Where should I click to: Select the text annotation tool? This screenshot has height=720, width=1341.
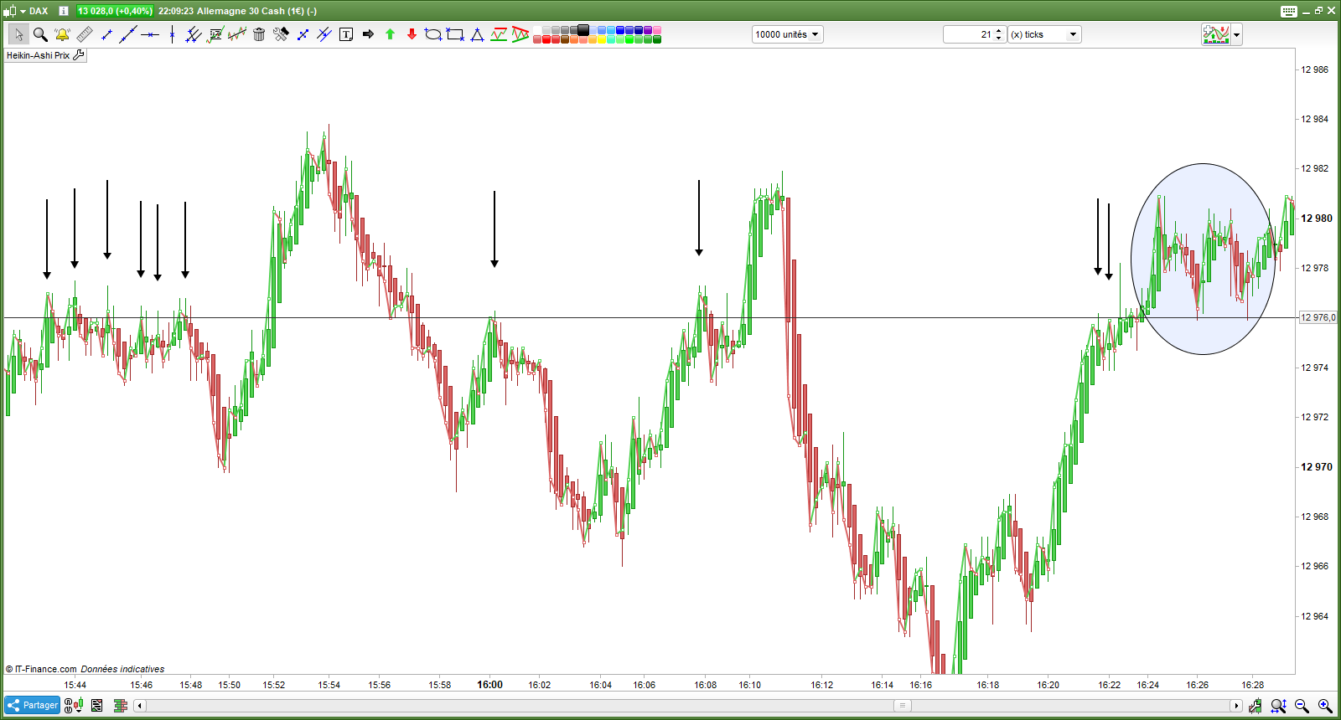pos(346,34)
